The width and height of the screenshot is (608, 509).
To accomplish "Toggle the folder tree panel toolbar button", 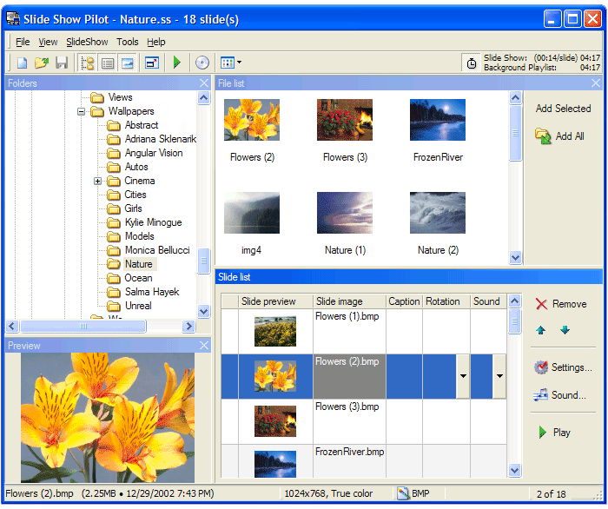I will 88,63.
